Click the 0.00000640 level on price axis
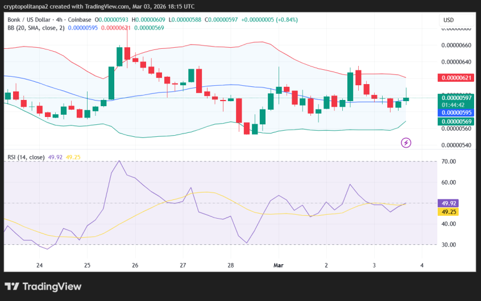This screenshot has height=301, width=481. [457, 62]
